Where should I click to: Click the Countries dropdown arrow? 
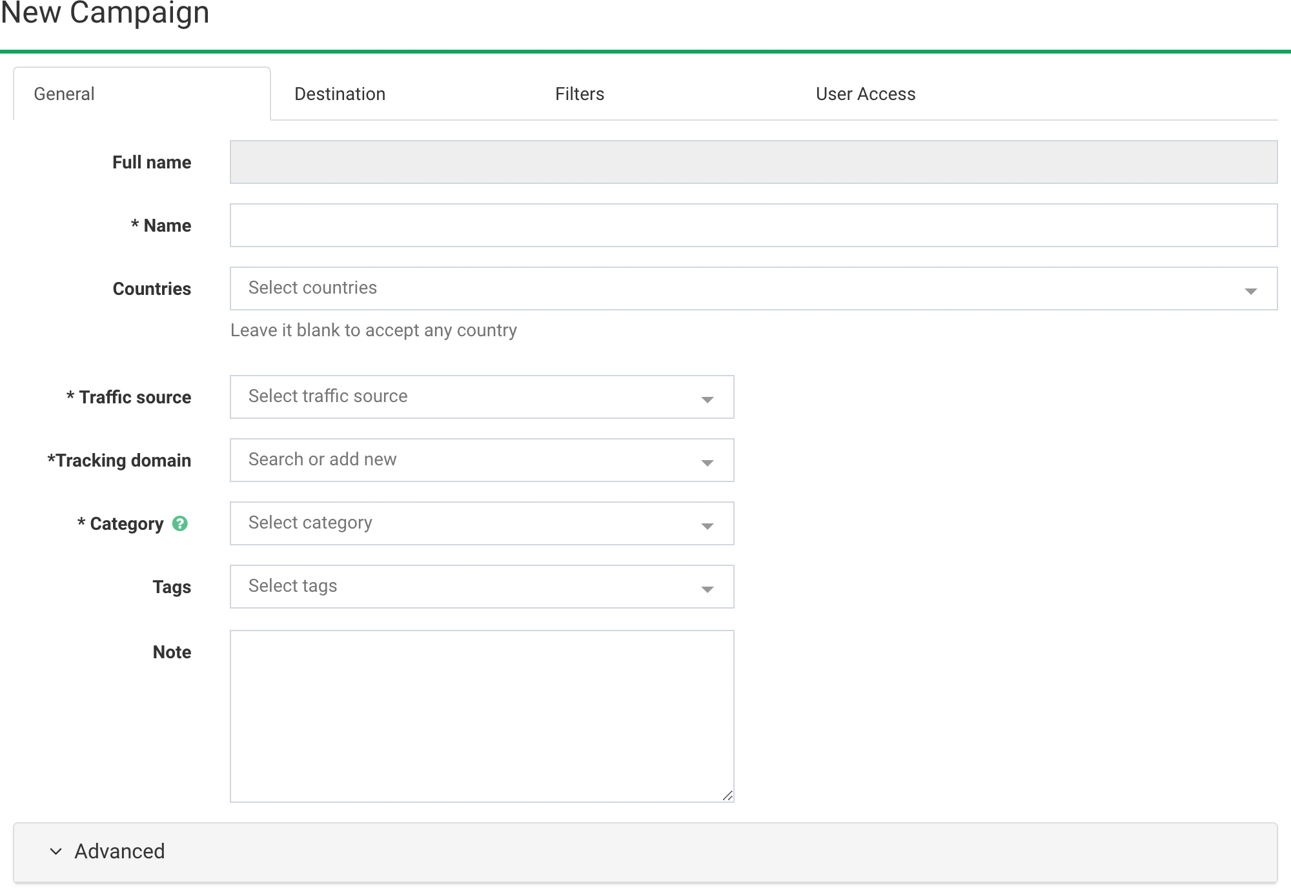(1250, 291)
